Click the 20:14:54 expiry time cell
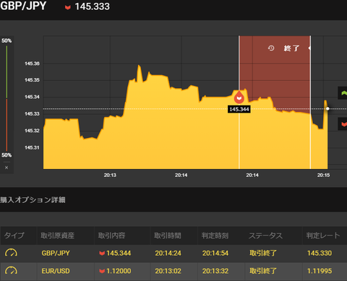Image resolution: width=347 pixels, height=281 pixels. point(215,253)
